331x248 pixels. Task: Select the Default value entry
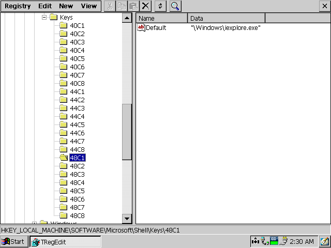155,28
